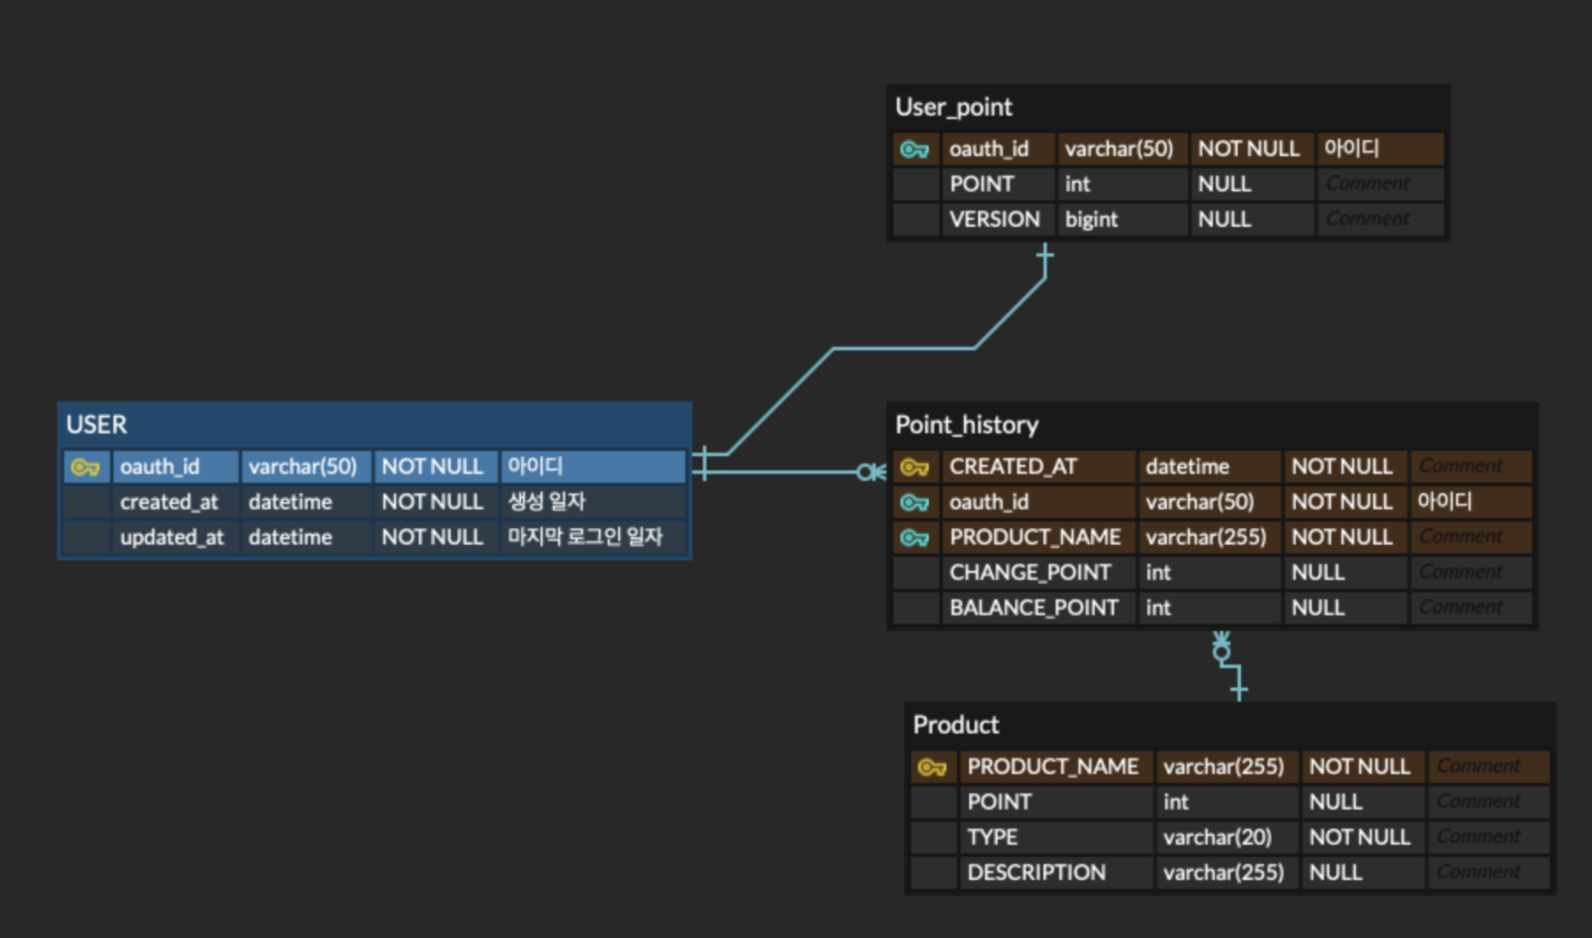Click the CHANGE_POINT column name
This screenshot has height=938, width=1592.
(1030, 573)
